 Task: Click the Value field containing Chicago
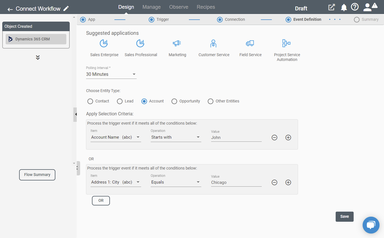click(x=236, y=182)
